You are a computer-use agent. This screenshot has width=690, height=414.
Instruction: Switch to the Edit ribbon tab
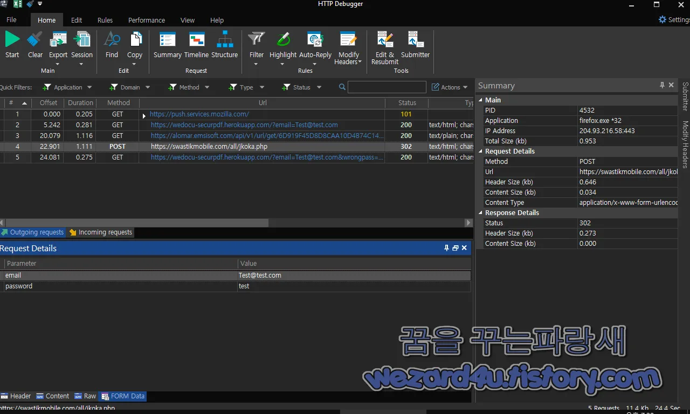tap(77, 20)
